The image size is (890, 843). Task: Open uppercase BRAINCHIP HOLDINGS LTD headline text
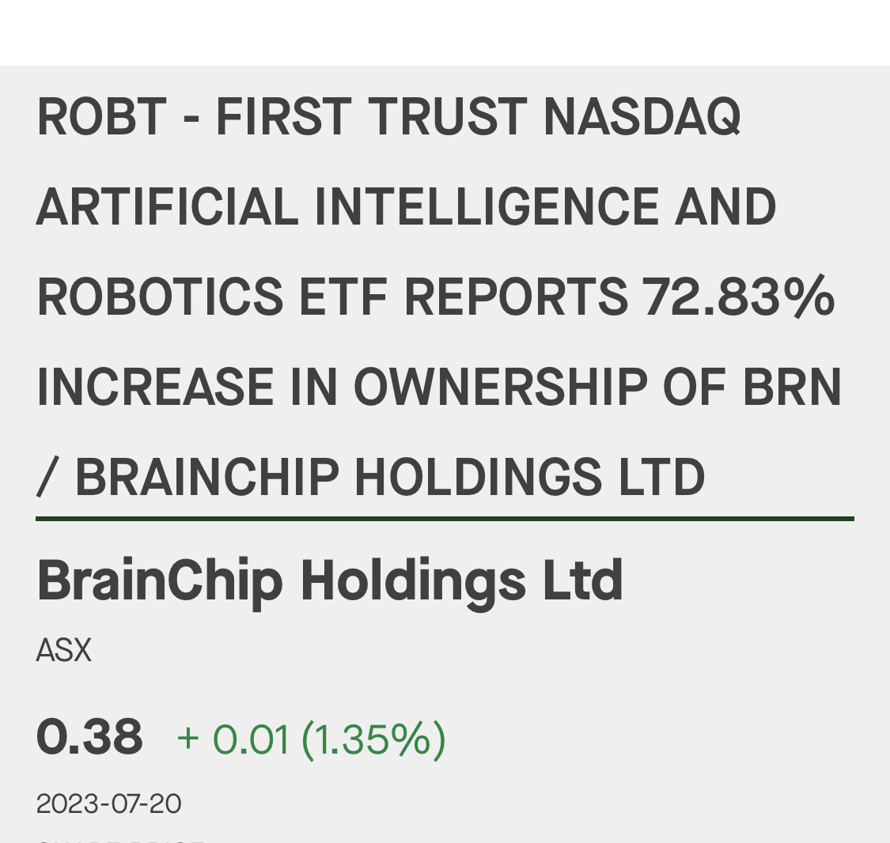(x=390, y=478)
